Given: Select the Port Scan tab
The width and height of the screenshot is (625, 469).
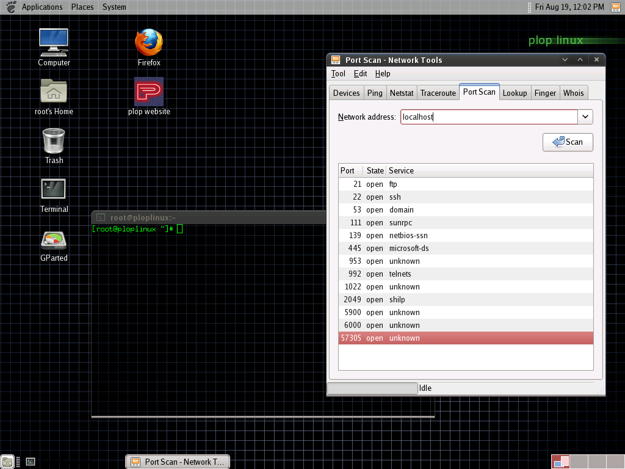Looking at the screenshot, I should [479, 92].
